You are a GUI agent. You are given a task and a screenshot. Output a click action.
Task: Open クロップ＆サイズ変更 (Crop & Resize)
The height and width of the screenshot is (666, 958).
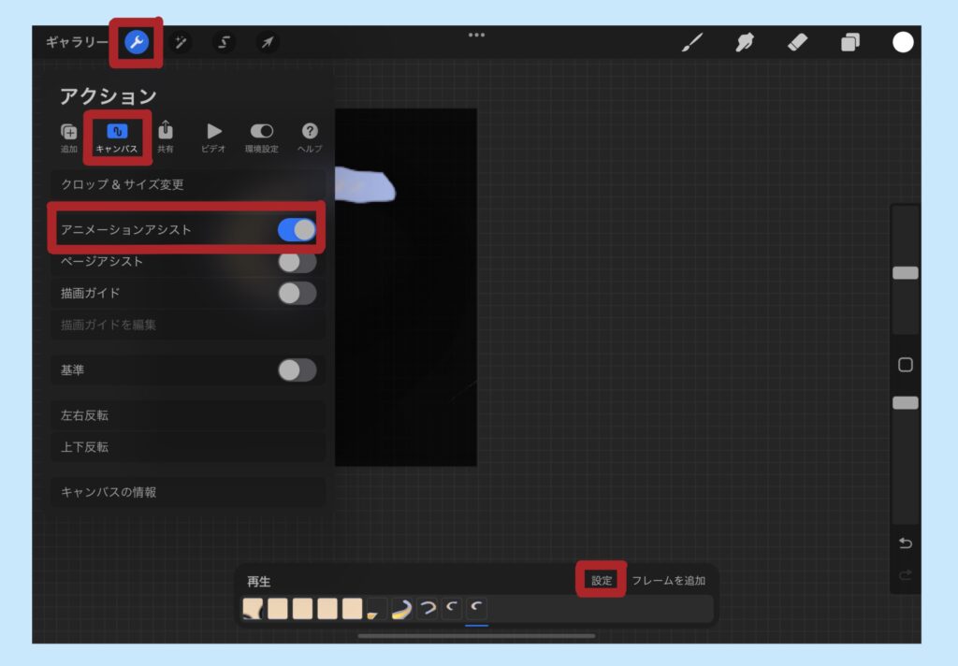pos(187,184)
